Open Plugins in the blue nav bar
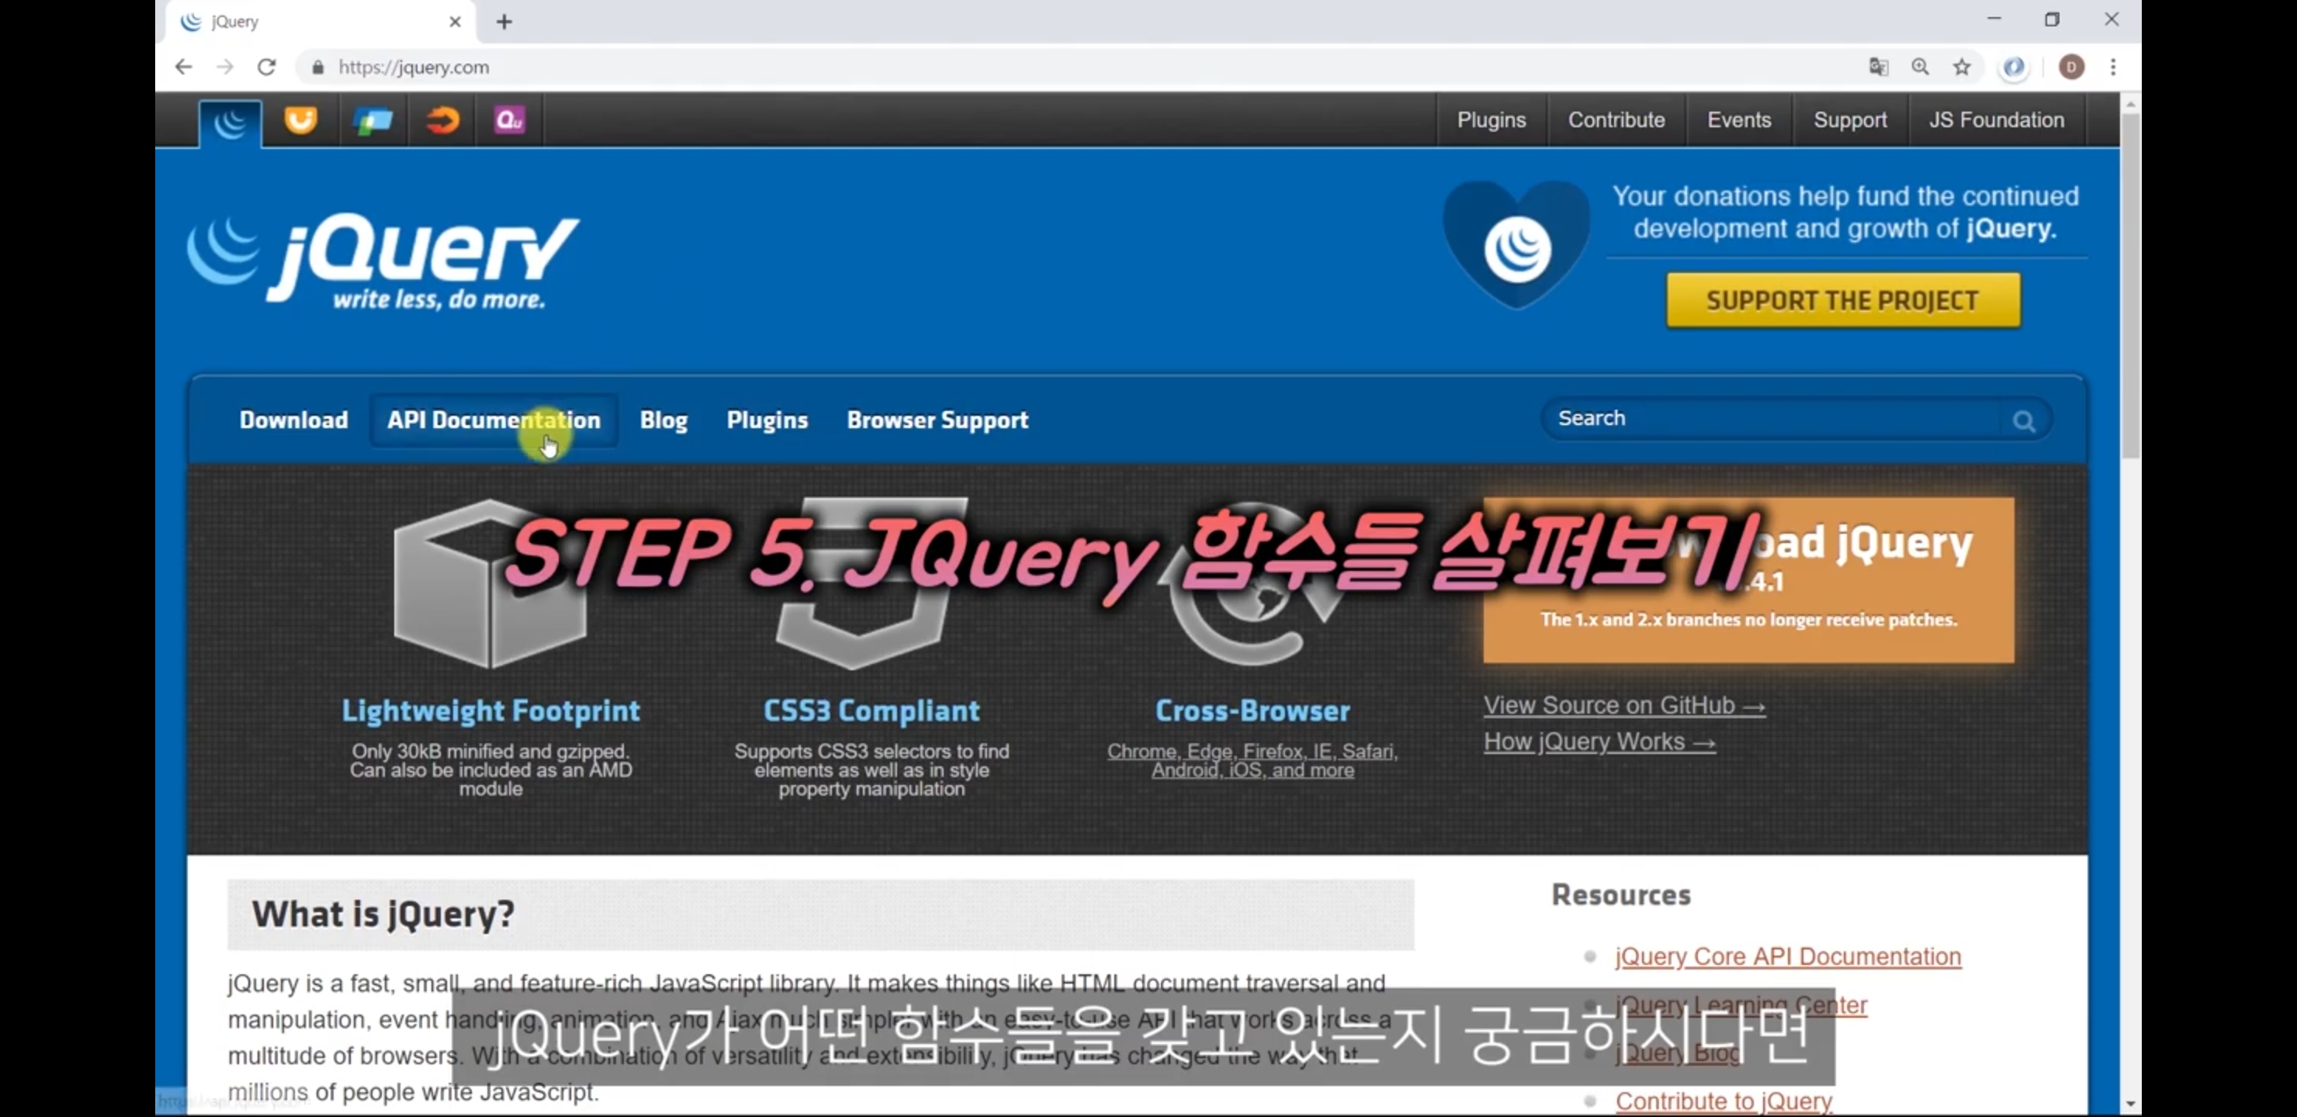Viewport: 2297px width, 1117px height. tap(767, 420)
